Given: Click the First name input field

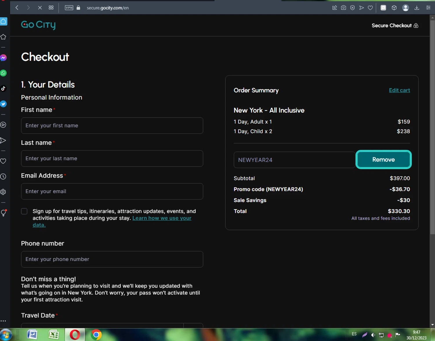Looking at the screenshot, I should (x=112, y=125).
